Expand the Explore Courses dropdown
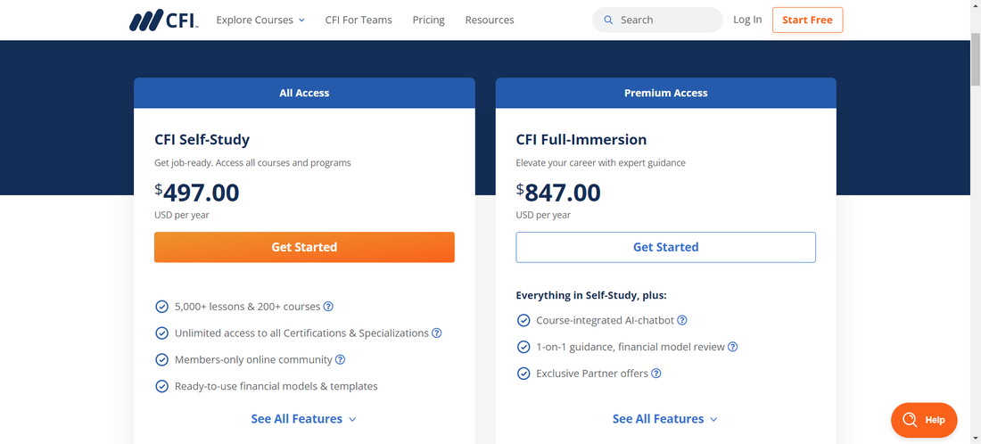981x444 pixels. click(x=260, y=20)
